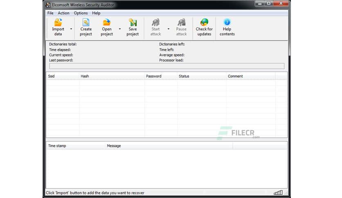Click the Message log column header
The image size is (342, 198).
(x=169, y=146)
